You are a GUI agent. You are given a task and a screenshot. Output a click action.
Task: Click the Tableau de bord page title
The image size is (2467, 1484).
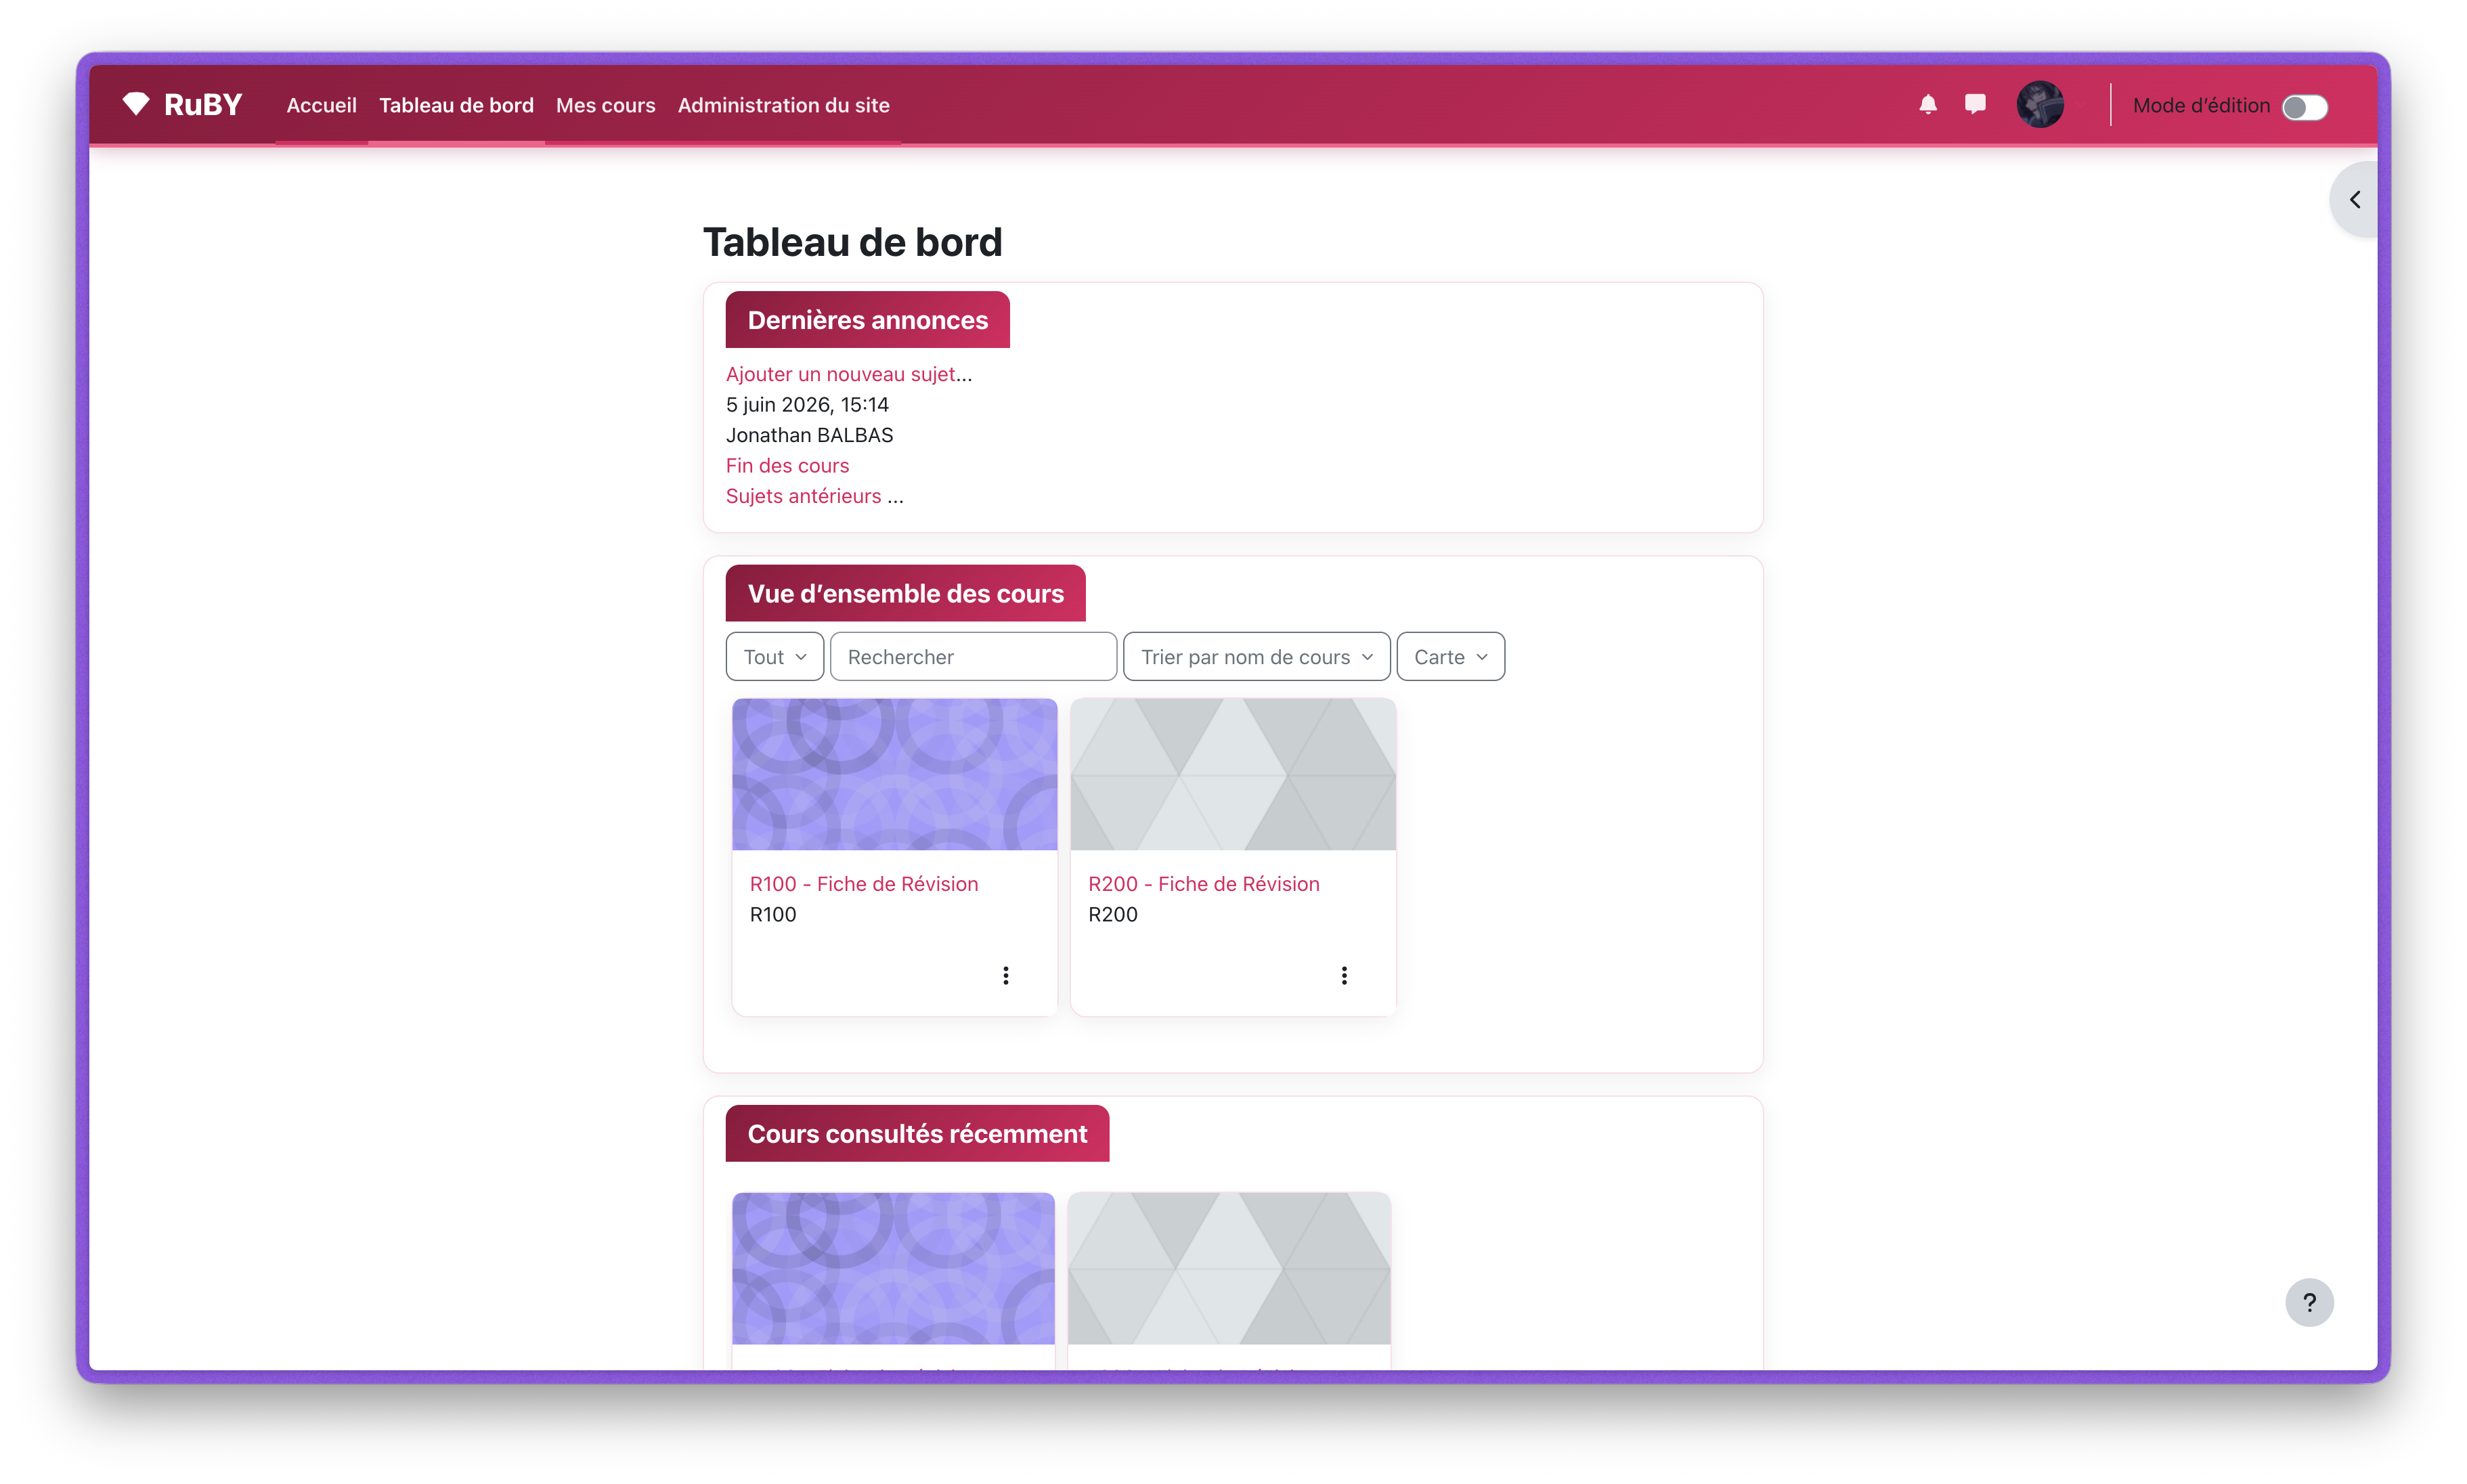[x=853, y=242]
